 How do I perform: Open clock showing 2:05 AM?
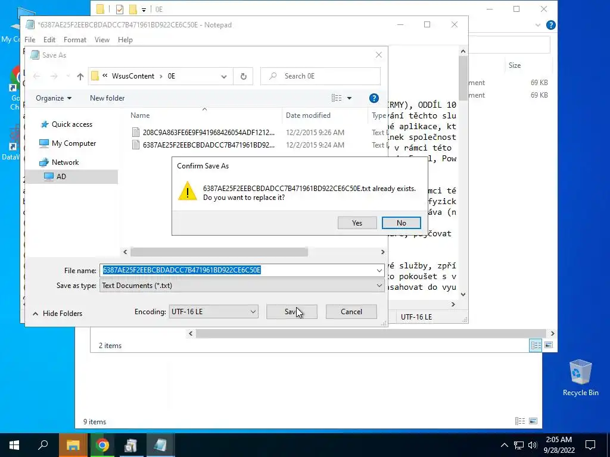click(x=559, y=445)
